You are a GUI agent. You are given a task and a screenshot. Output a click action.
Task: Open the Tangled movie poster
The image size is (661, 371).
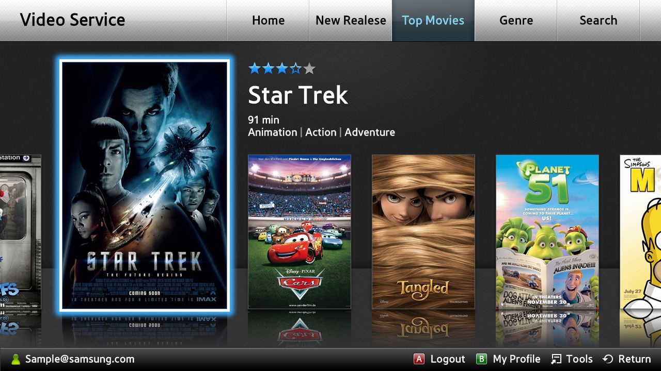(423, 232)
